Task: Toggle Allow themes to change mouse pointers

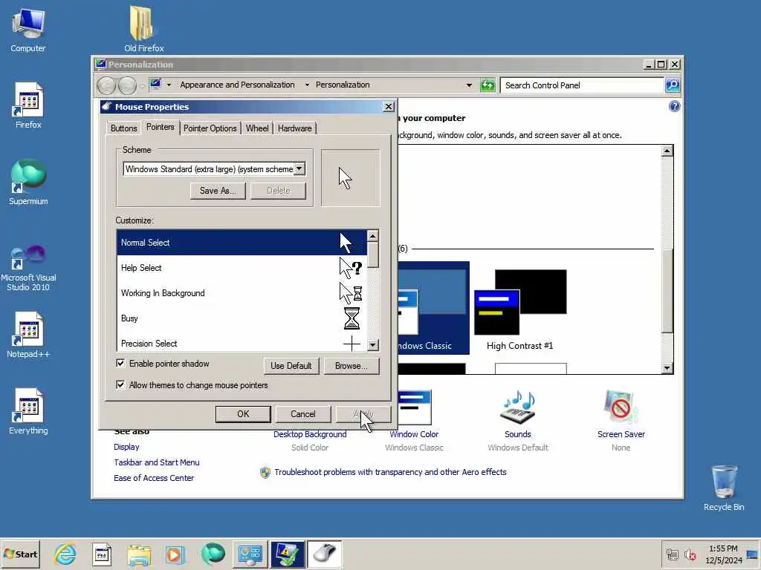Action: (120, 385)
